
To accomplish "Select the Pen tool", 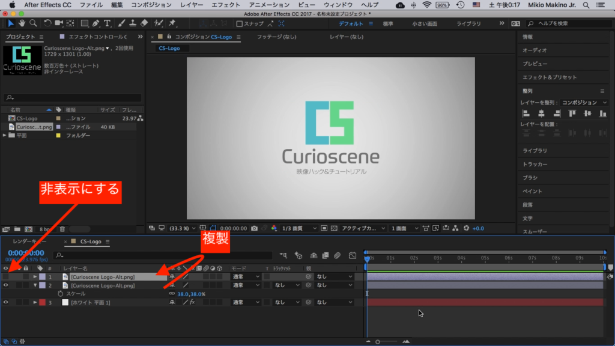I will coord(97,23).
